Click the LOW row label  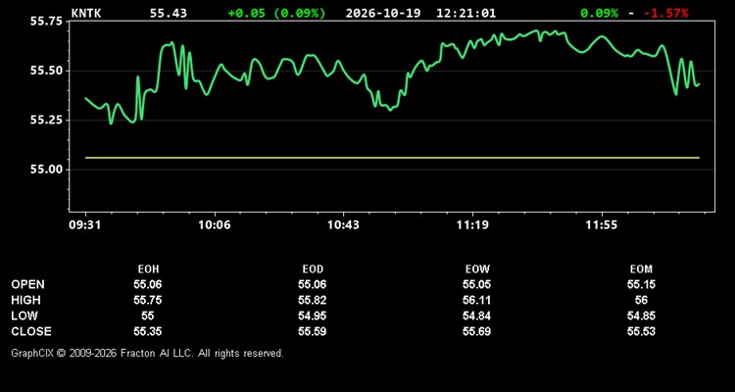[x=24, y=316]
